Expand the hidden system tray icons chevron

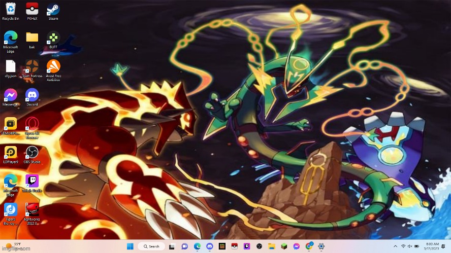click(396, 246)
